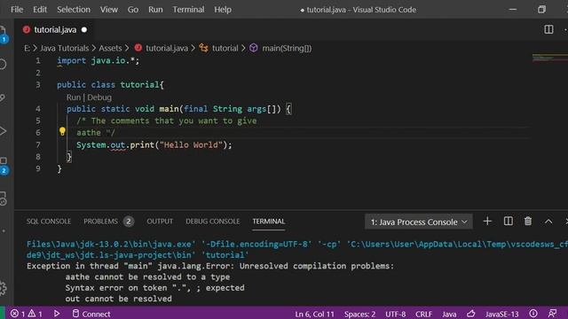Click the unsaved dot on tutorial.java tab
The width and height of the screenshot is (568, 319).
point(84,29)
